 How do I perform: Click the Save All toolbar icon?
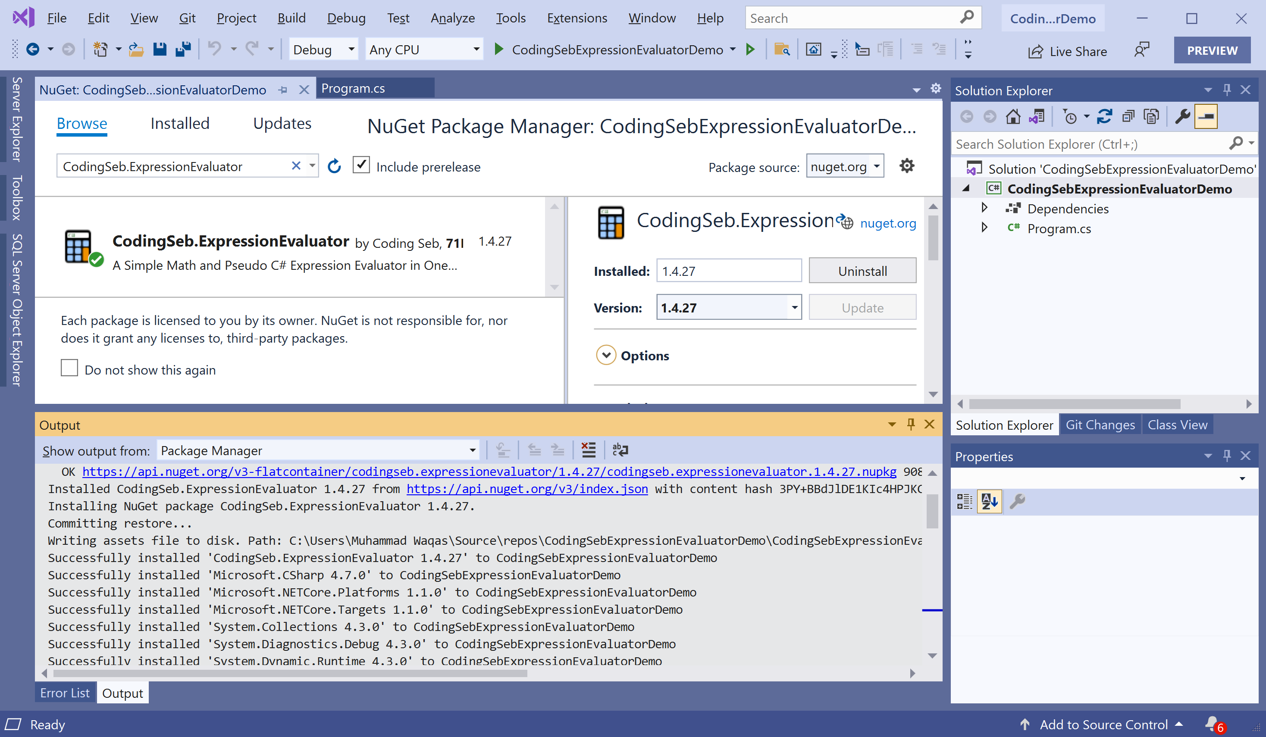tap(183, 49)
